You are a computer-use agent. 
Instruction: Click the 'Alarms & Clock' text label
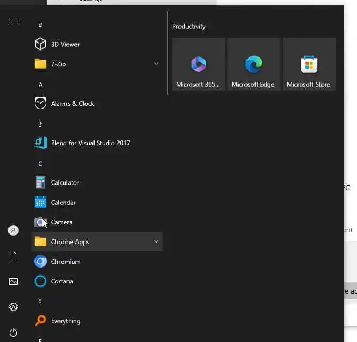click(72, 104)
